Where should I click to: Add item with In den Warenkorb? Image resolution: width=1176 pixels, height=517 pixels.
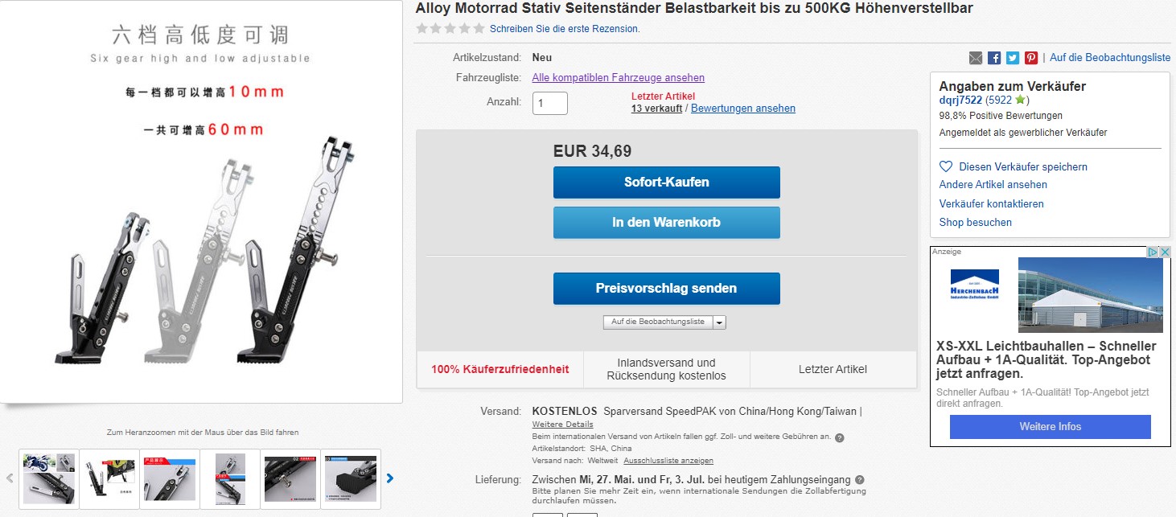pyautogui.click(x=666, y=223)
